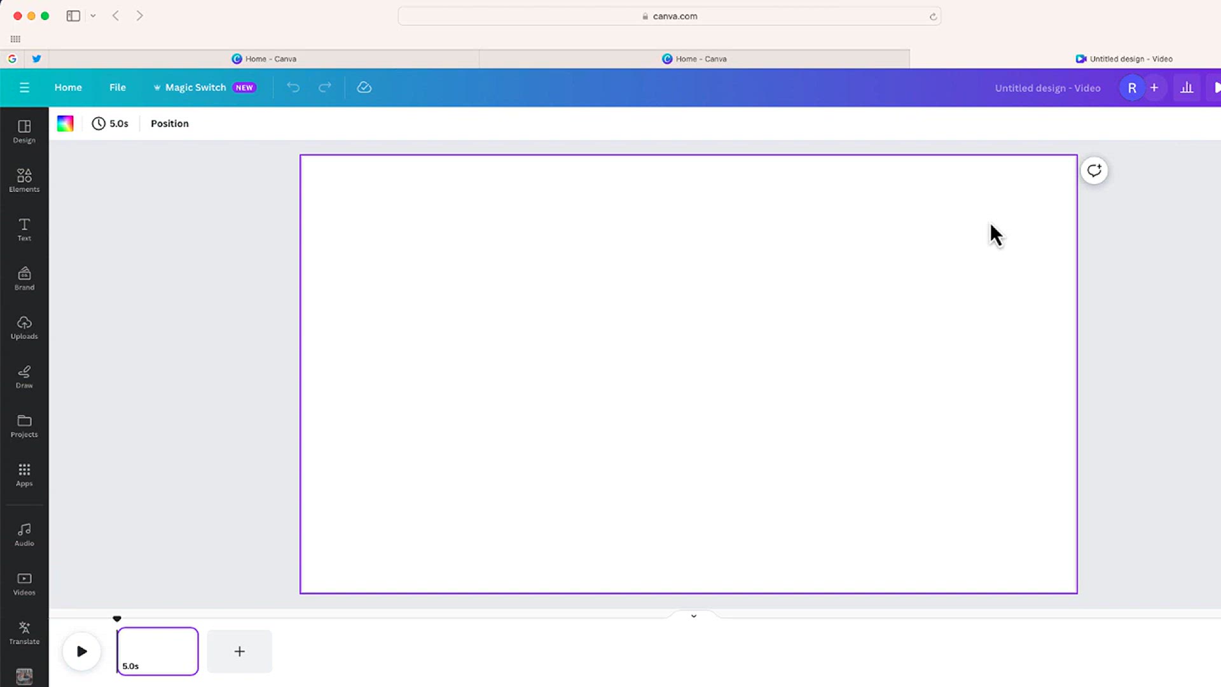Open the Videos panel
This screenshot has height=687, width=1221.
(24, 584)
